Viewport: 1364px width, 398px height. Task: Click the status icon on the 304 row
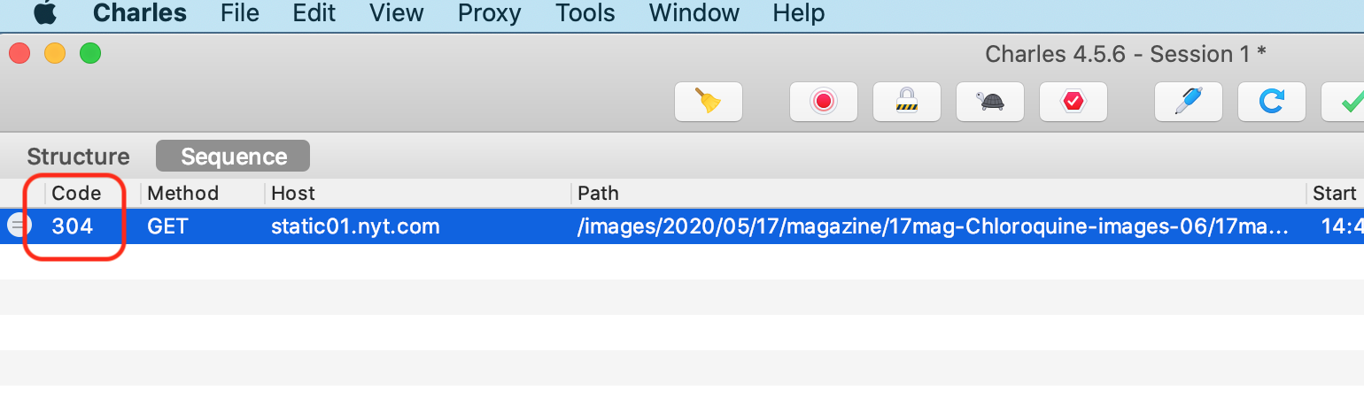pyautogui.click(x=19, y=226)
